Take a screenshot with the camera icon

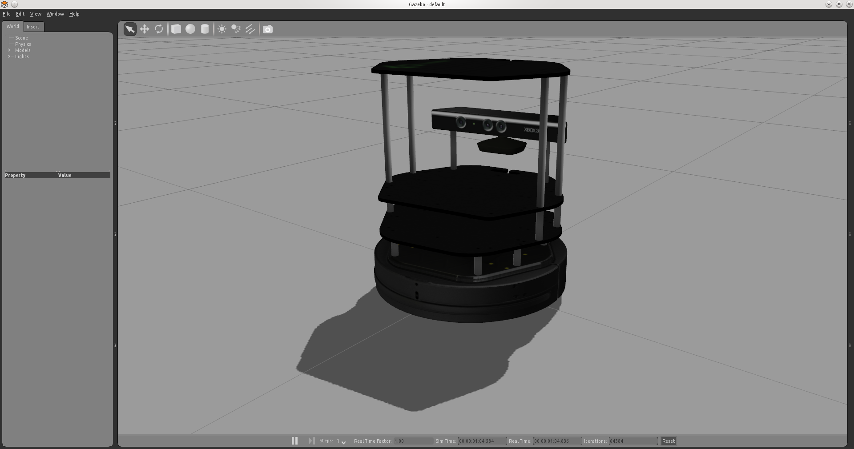point(267,29)
